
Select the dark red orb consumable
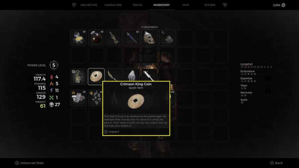coord(96,38)
